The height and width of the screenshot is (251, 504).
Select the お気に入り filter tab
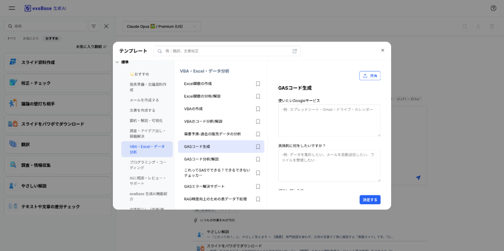coord(31,38)
